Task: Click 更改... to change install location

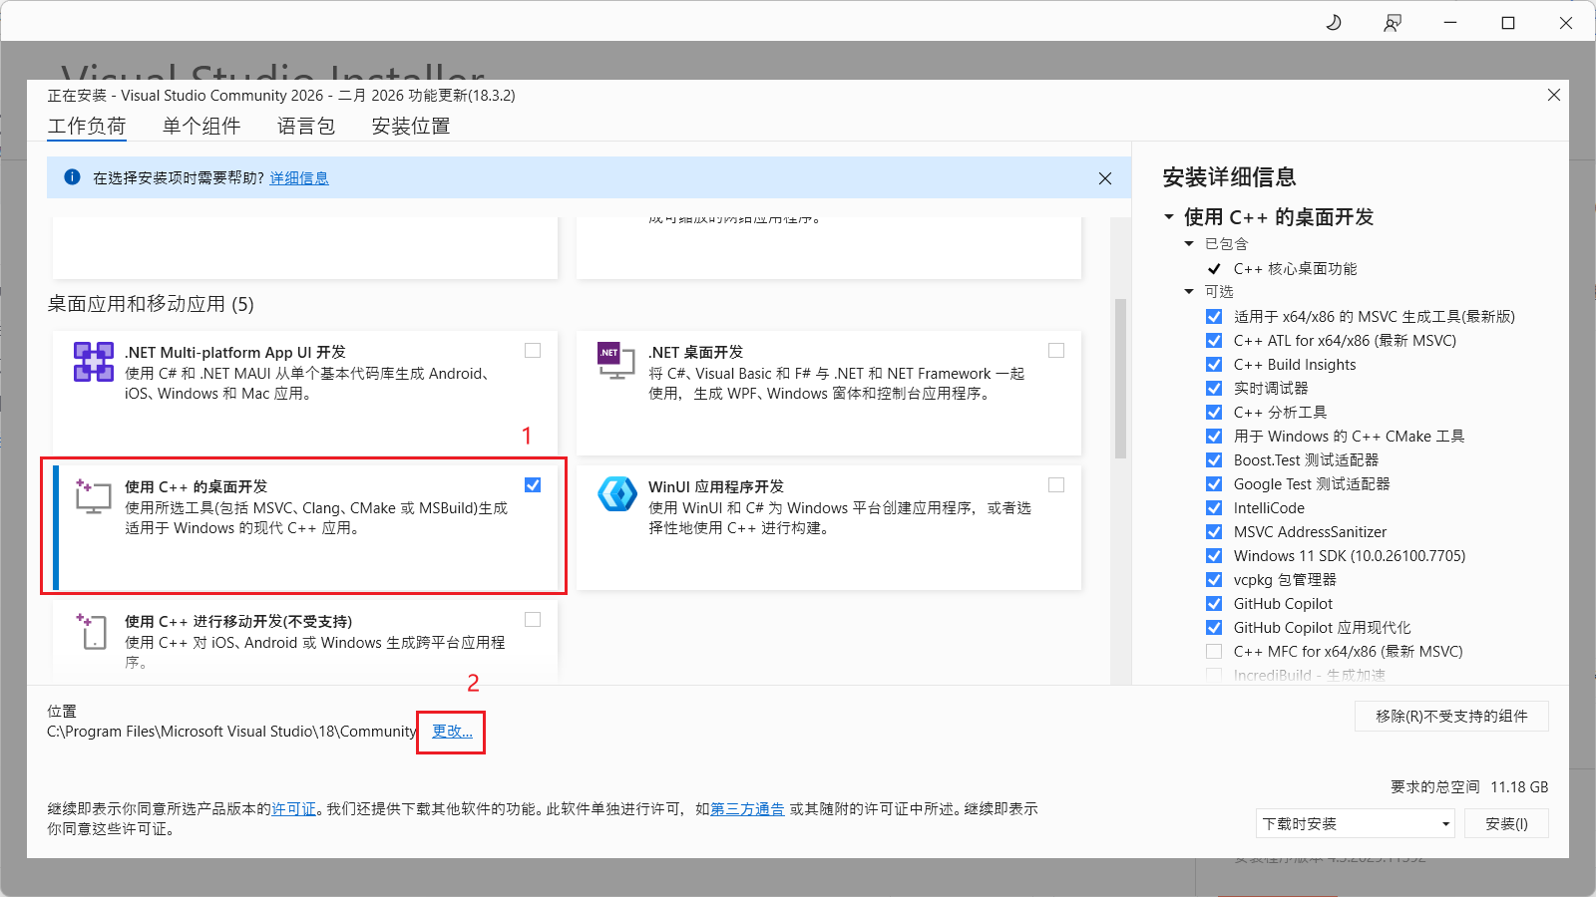Action: pos(452,732)
